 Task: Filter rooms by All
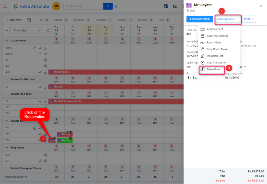44,20
